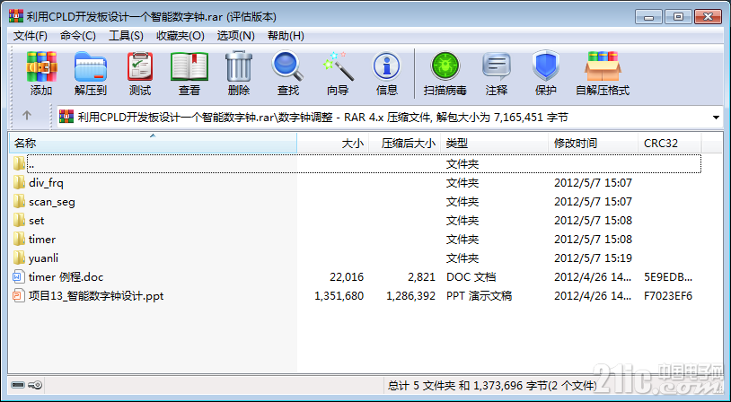Click the key icon in status bar
731x402 pixels.
coord(35,385)
